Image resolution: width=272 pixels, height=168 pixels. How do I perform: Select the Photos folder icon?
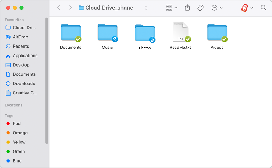(145, 33)
